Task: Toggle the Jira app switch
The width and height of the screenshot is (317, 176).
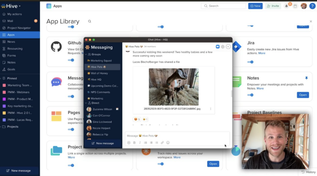Action: 250,62
